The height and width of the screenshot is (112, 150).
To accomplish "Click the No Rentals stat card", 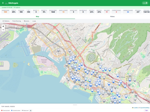I will coord(83,11).
